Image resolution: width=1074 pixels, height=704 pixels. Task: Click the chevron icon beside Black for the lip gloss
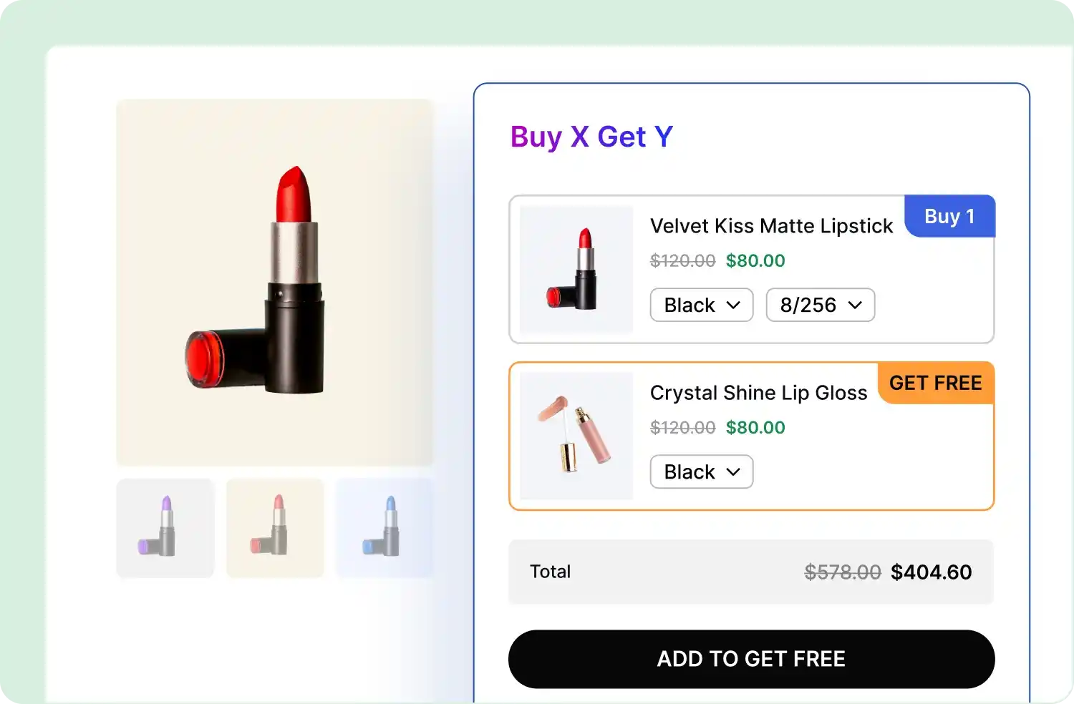733,471
